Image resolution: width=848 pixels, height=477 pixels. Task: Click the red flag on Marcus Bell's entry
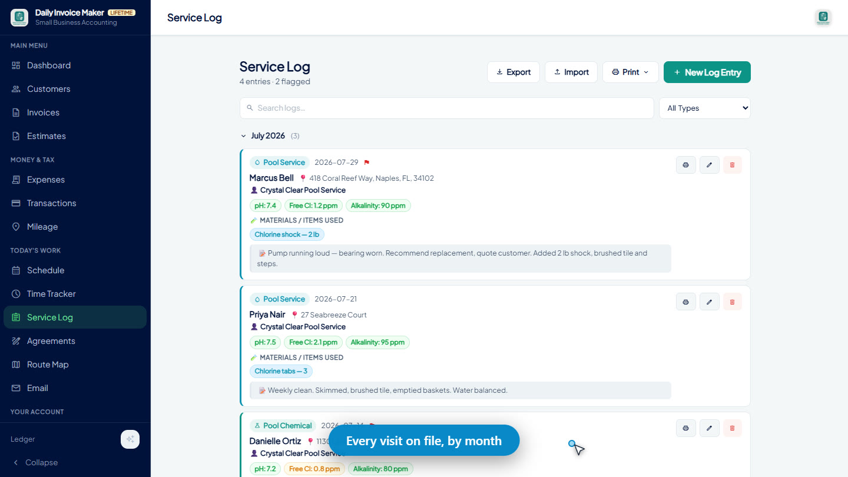[x=367, y=163]
